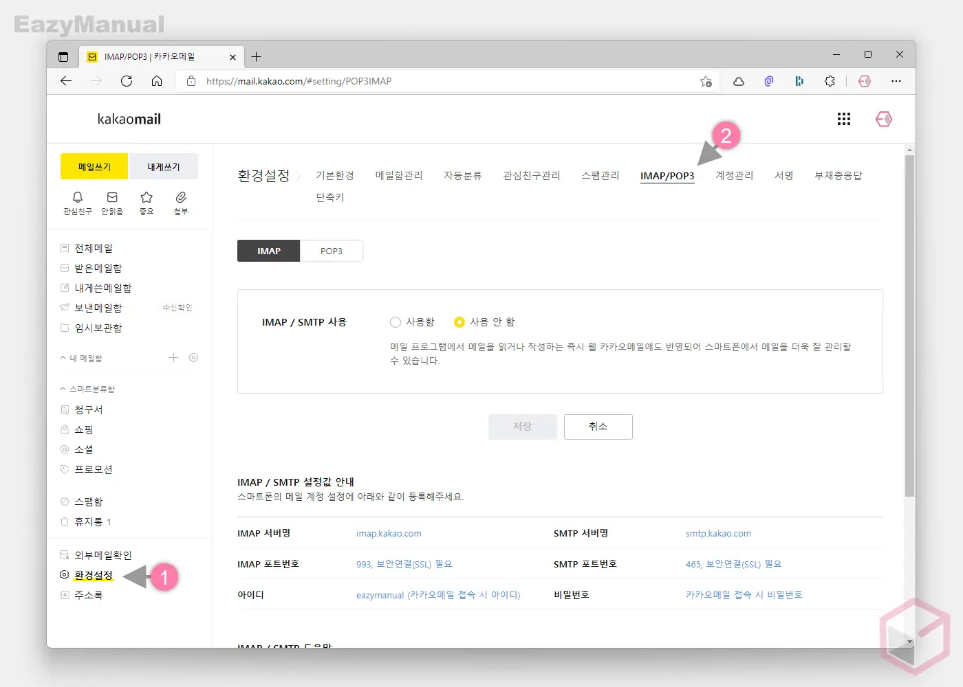This screenshot has height=687, width=963.
Task: Open tab actions menu icon
Action: click(x=63, y=57)
